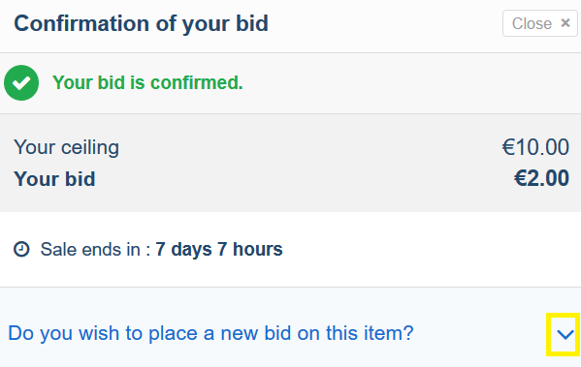Click the word "hours" in remaining time
This screenshot has height=367, width=581.
point(258,249)
